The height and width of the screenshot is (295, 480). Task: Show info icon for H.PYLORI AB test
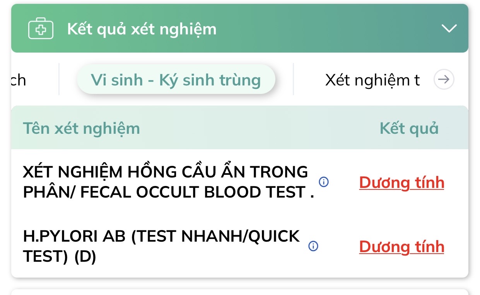(x=313, y=246)
